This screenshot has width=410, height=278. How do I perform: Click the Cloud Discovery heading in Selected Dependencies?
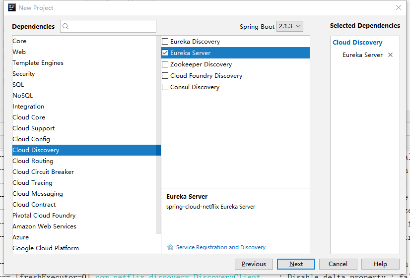click(x=357, y=42)
